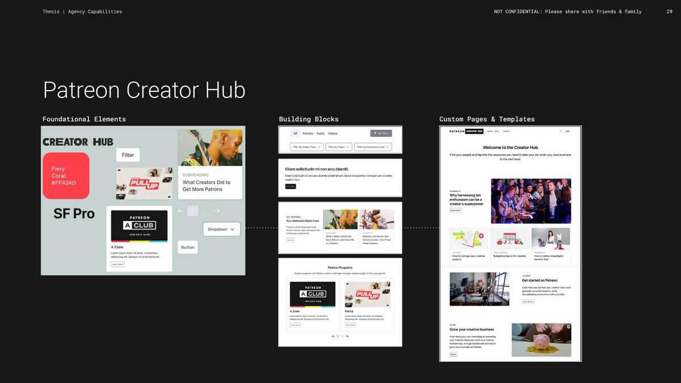Click the generic Button sample
Viewport: 681px width, 383px height.
point(188,247)
